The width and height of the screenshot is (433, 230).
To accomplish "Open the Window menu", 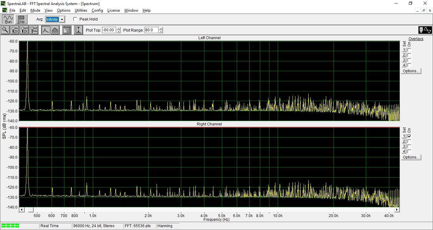I will click(x=131, y=10).
